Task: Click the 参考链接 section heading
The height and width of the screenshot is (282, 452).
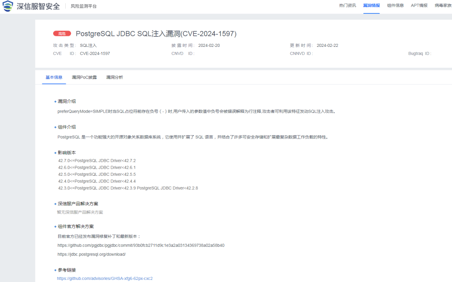Action: click(67, 270)
